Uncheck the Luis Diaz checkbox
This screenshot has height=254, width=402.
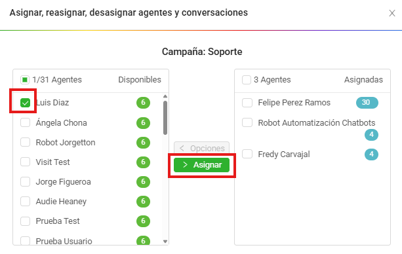pos(25,103)
